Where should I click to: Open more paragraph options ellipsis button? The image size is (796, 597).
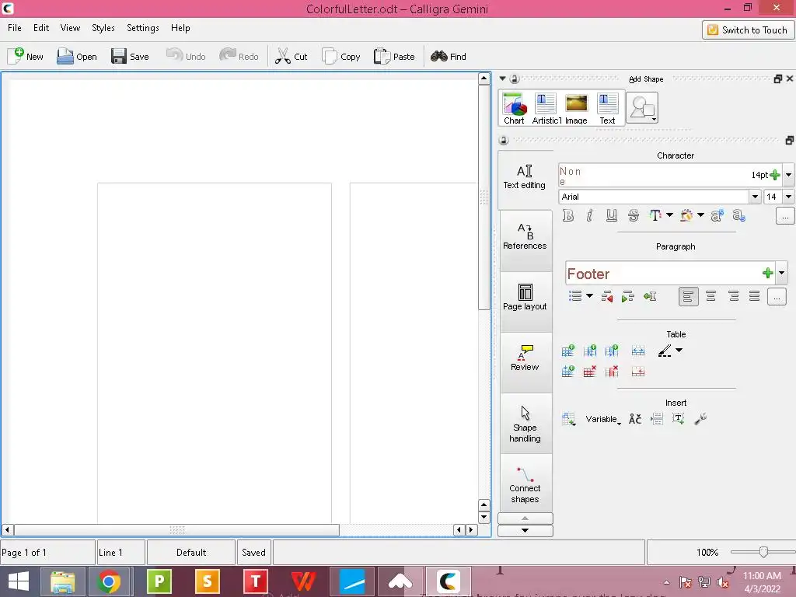[777, 296]
